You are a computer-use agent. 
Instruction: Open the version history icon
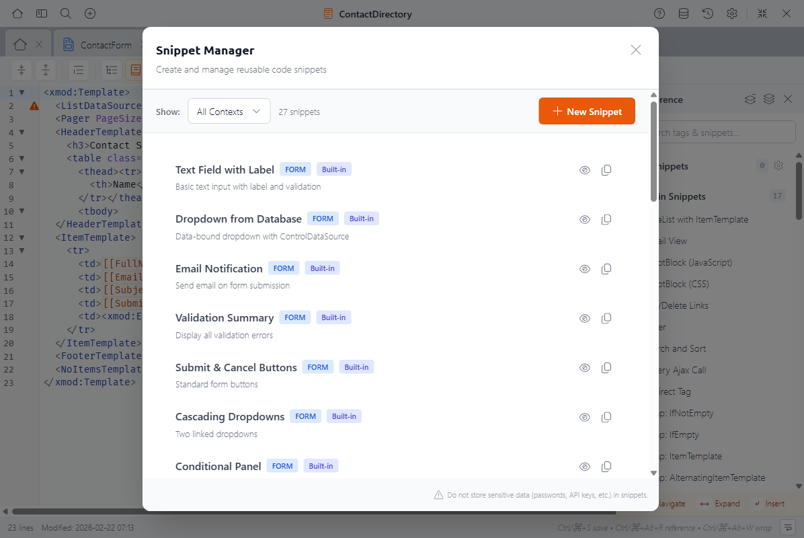(x=708, y=14)
